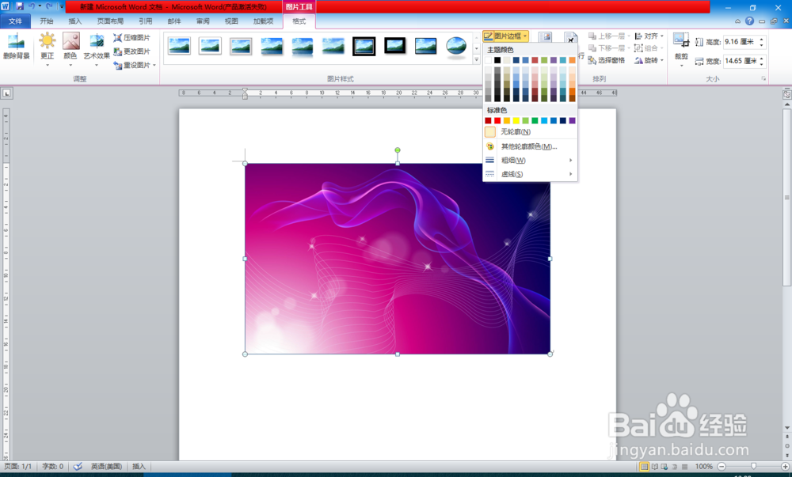Click the 图片边框 (Picture Border) button
Viewport: 792px width, 477px height.
[505, 36]
